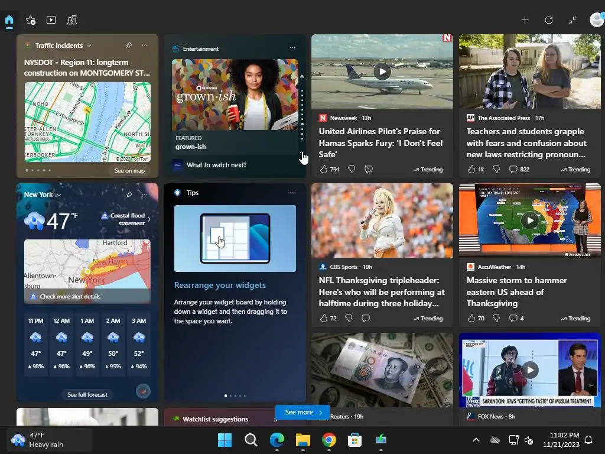Click the See more button
This screenshot has width=605, height=454.
pyautogui.click(x=302, y=412)
